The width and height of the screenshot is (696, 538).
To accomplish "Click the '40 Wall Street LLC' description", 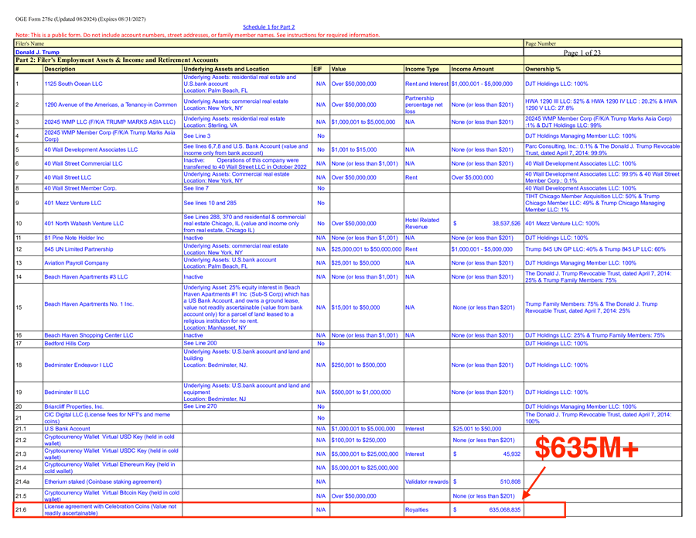I will (x=68, y=177).
